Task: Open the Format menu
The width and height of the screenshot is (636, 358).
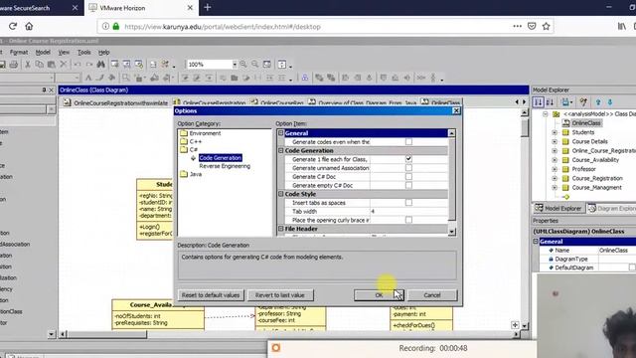Action: 19,53
